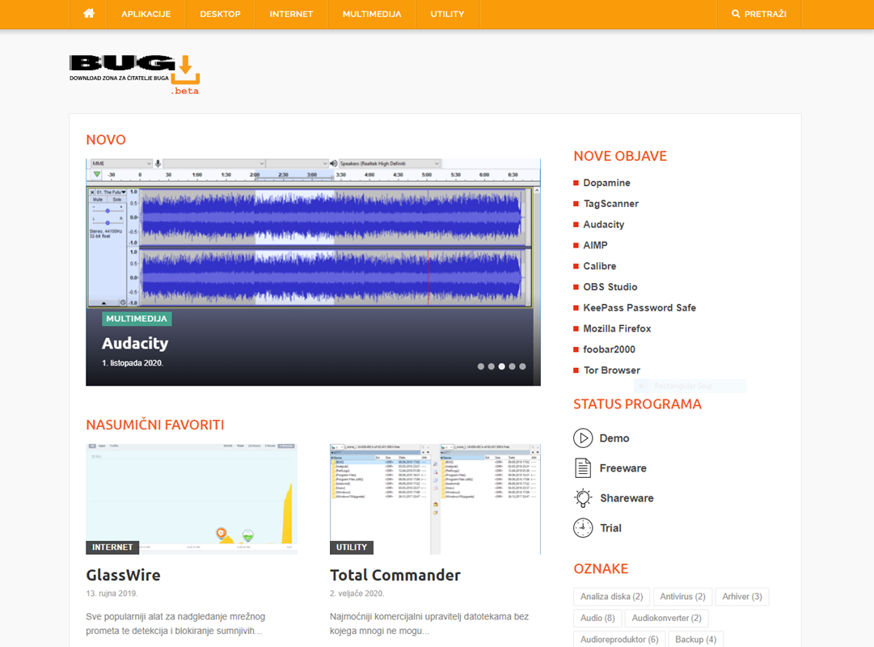Click the Shareware lightbulb icon
Viewport: 874px width, 647px height.
coord(583,498)
